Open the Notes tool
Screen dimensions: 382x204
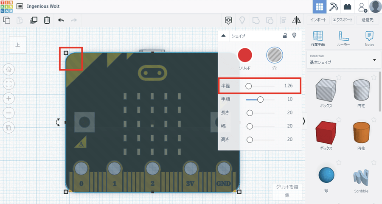(x=369, y=39)
